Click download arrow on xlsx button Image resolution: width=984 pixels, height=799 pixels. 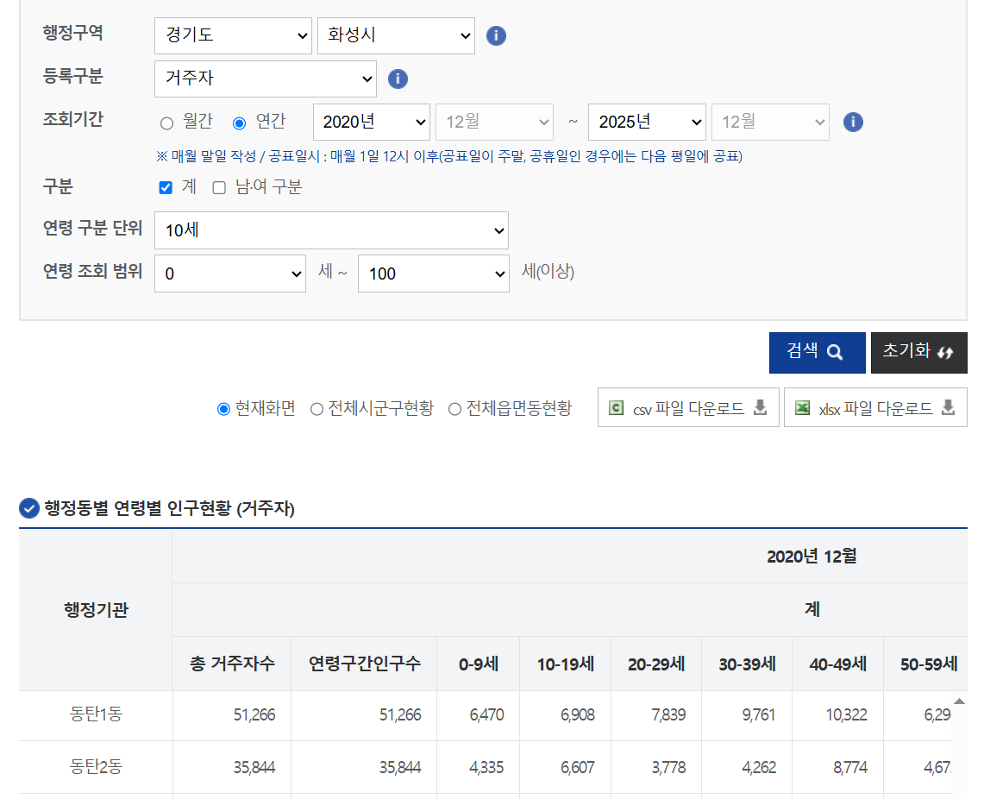[x=949, y=407]
